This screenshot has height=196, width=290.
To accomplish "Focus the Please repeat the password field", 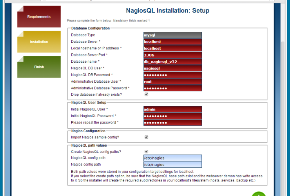I will click(x=172, y=123).
